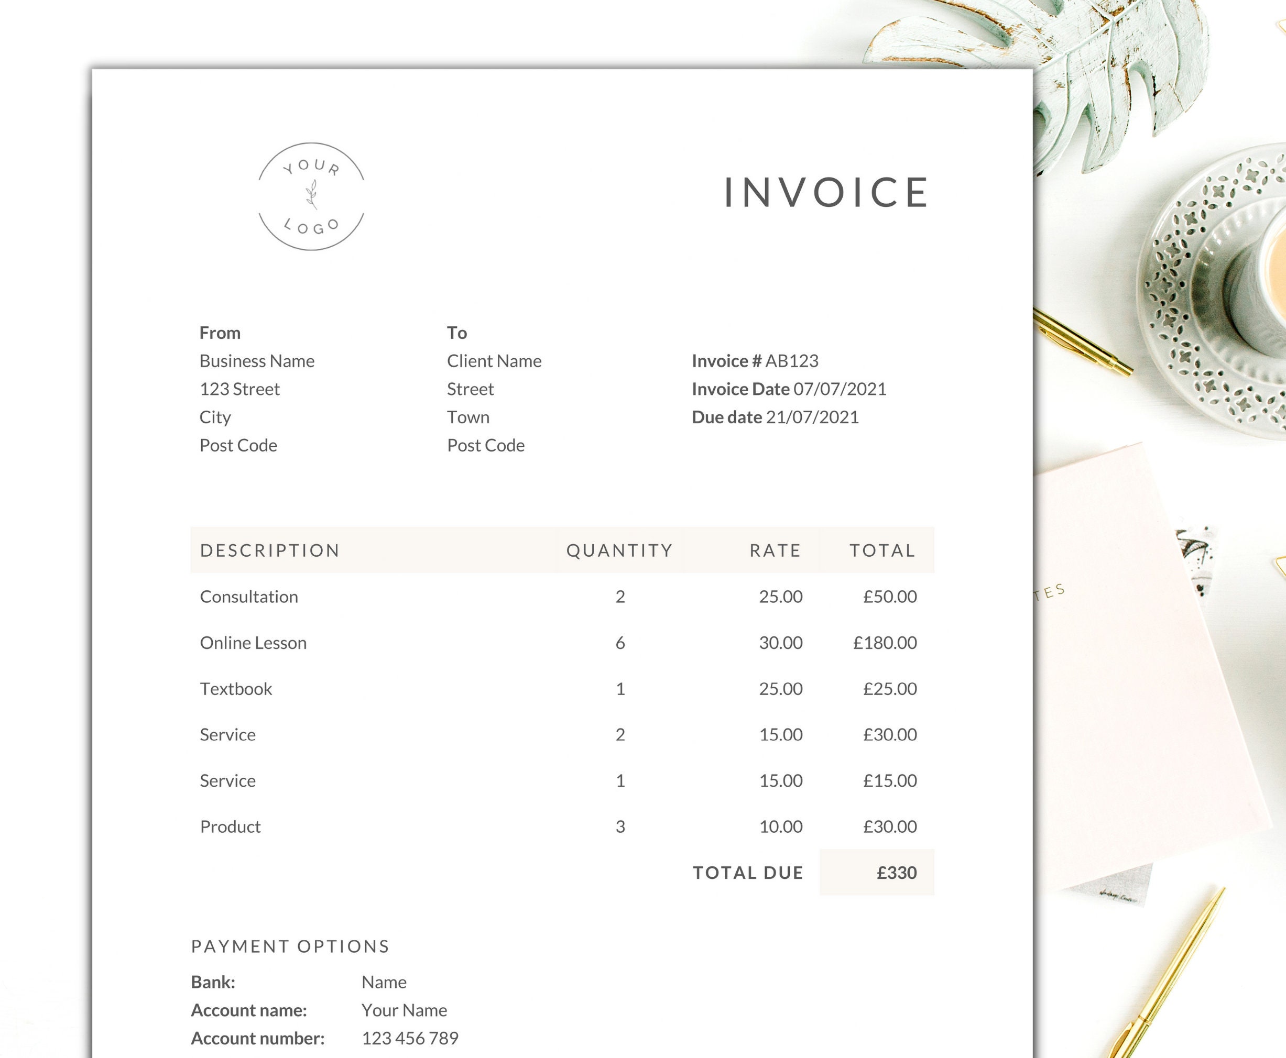
Task: Select account number 123 456 789
Action: pyautogui.click(x=410, y=1038)
